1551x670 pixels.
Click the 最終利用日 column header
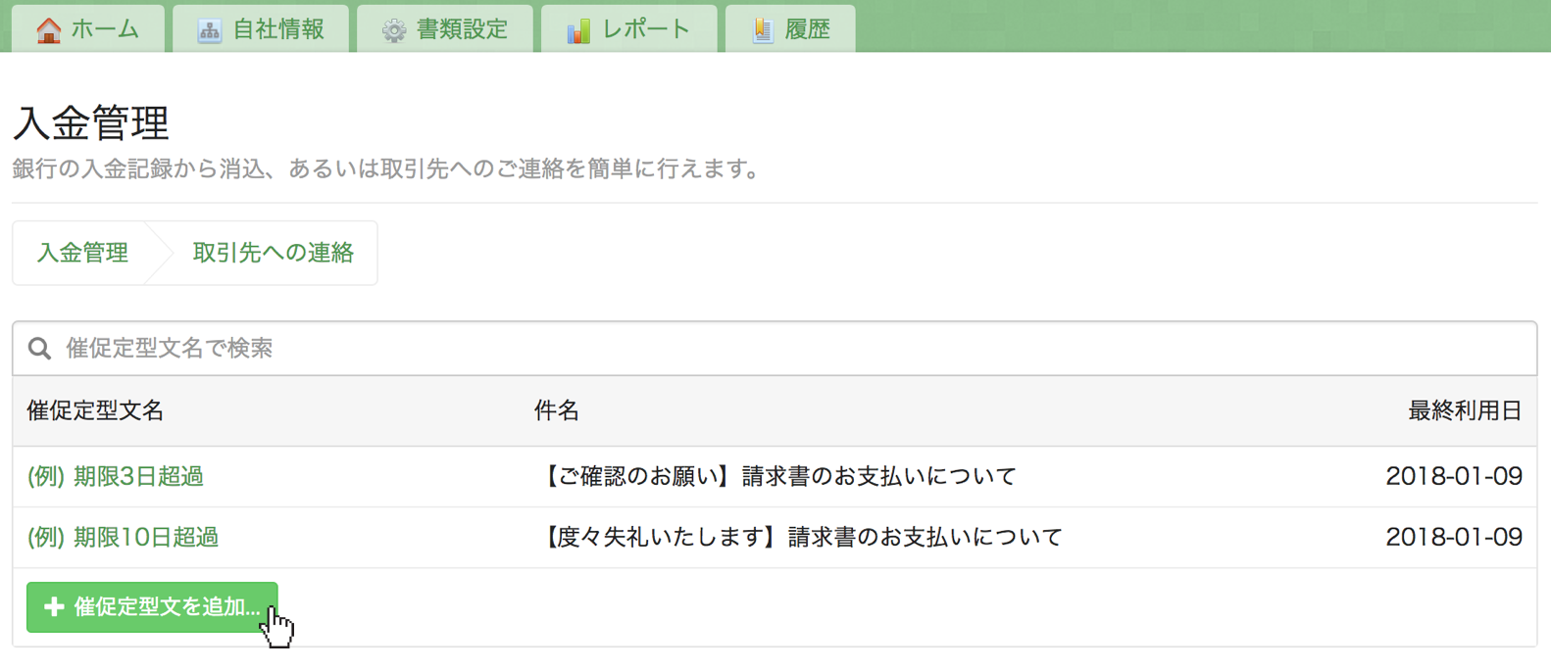pos(1465,411)
